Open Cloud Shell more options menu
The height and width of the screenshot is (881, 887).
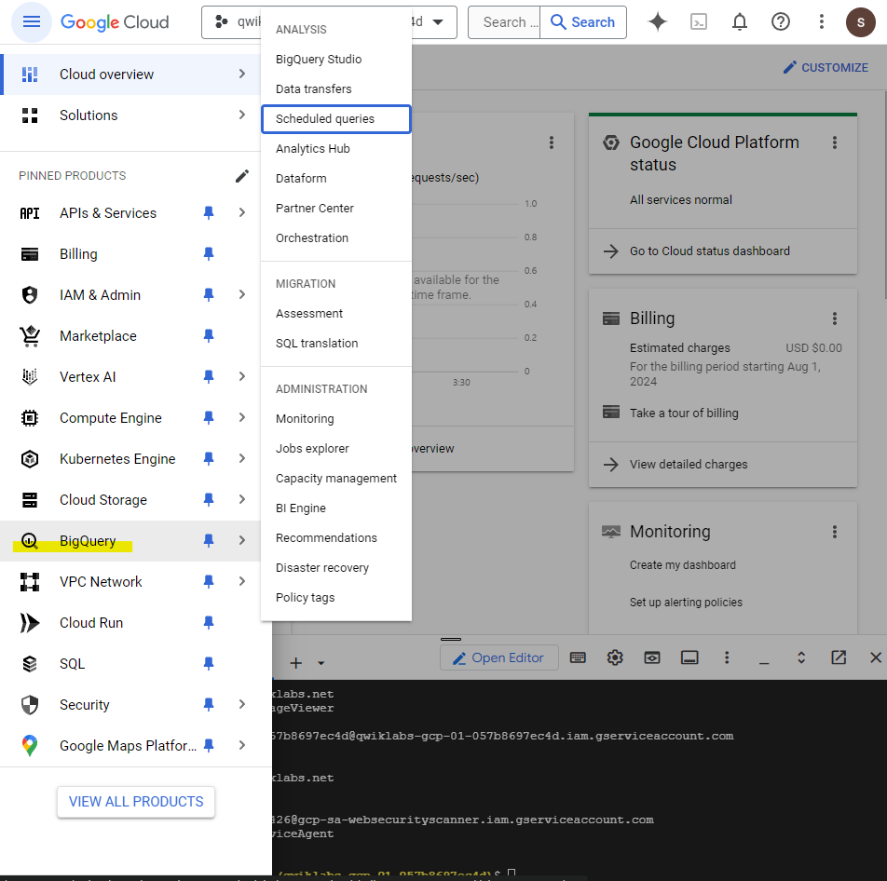click(x=727, y=657)
